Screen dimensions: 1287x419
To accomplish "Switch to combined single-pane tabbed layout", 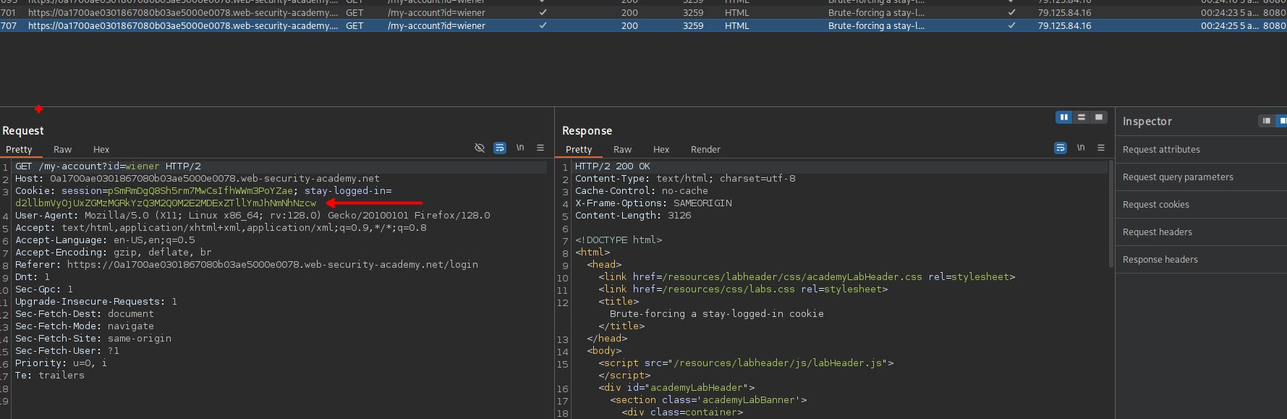I will click(1099, 117).
